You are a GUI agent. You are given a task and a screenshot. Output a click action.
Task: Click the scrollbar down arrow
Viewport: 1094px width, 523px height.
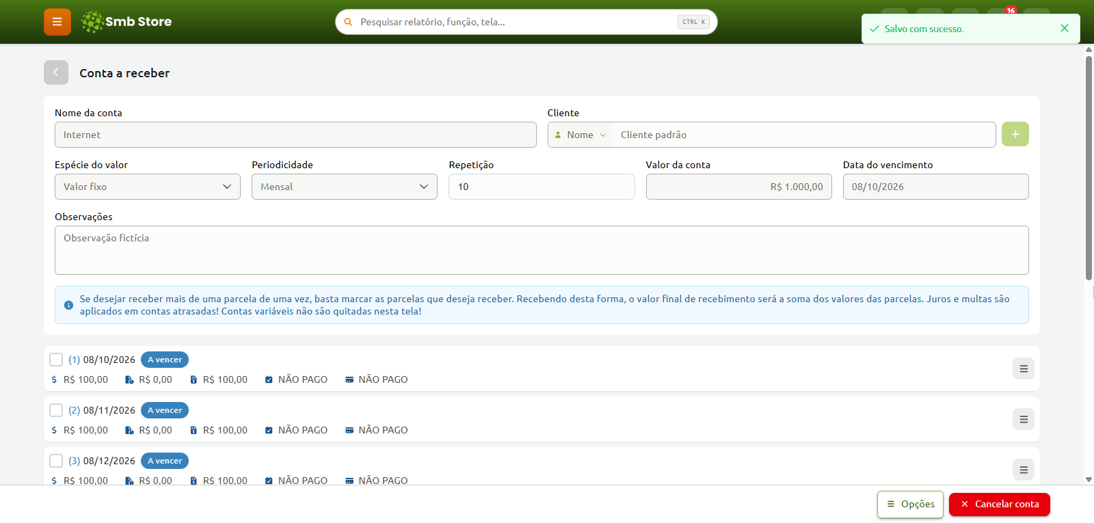tap(1089, 480)
